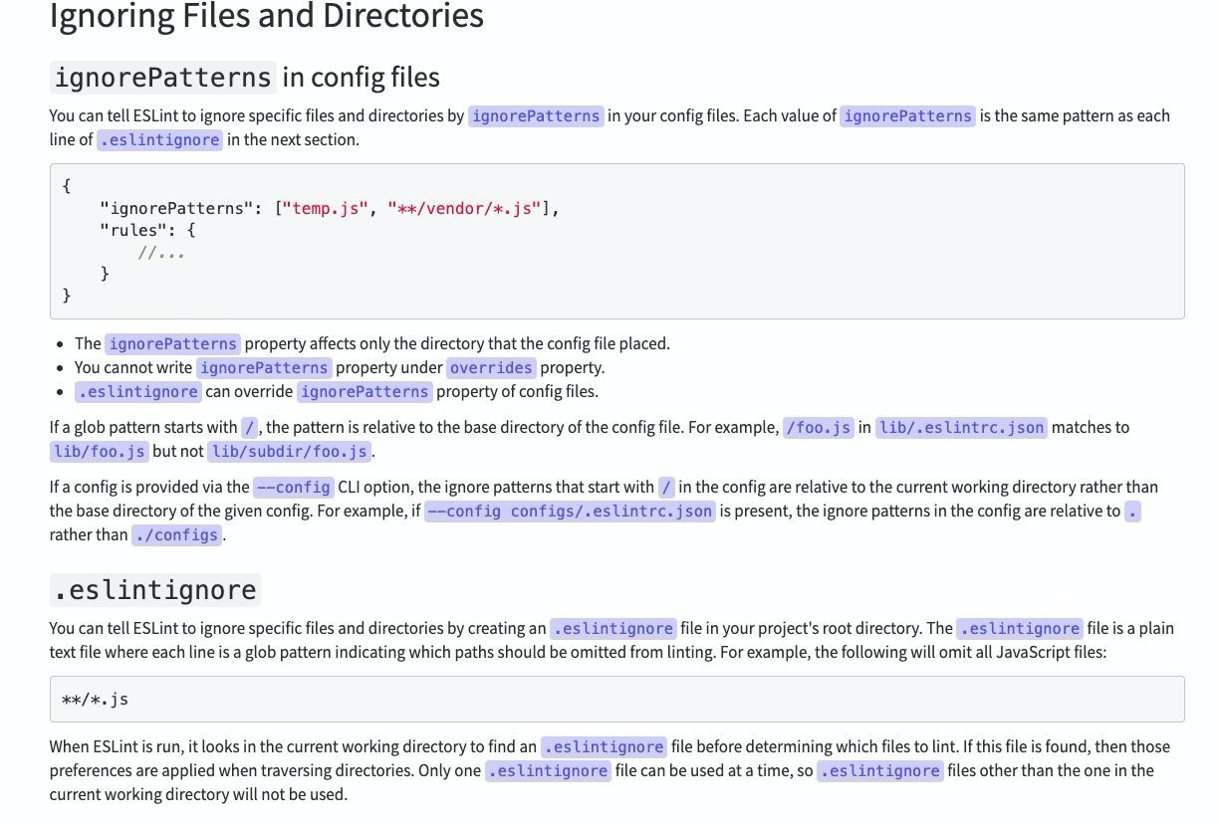Click .eslintignore code after 'Only one'
The image size is (1220, 823).
point(548,770)
